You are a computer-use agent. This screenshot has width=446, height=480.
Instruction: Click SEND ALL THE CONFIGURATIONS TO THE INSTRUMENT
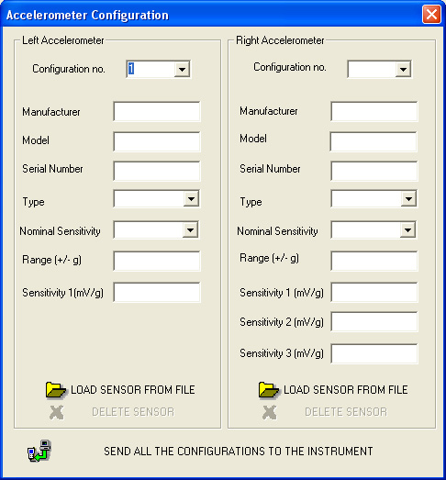(239, 452)
